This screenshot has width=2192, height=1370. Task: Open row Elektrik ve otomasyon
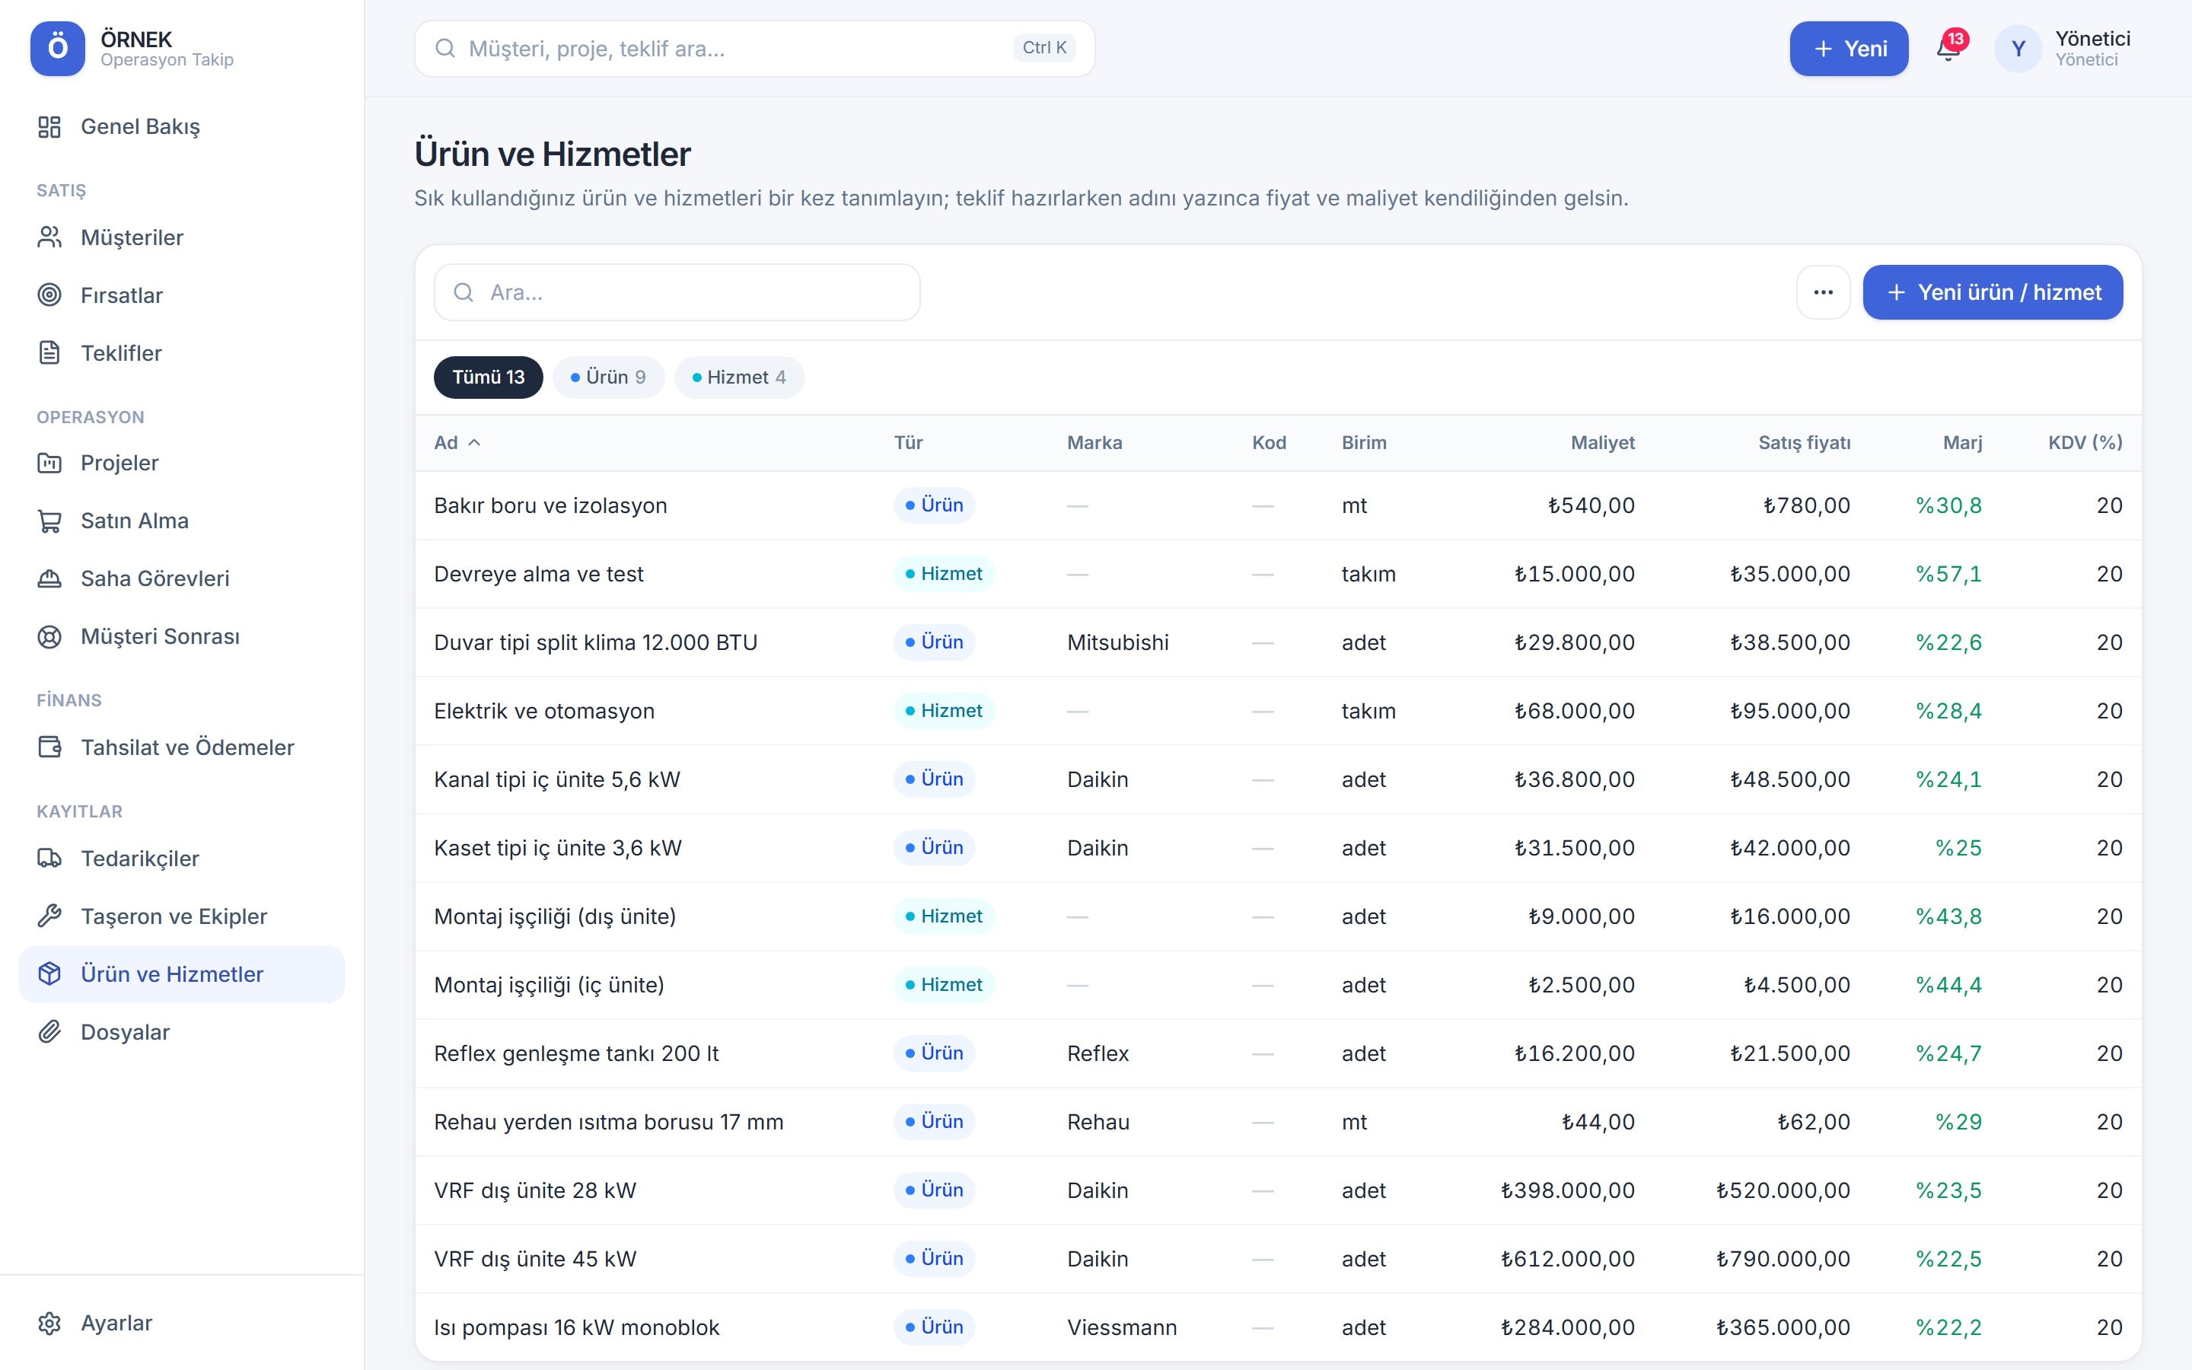(1278, 712)
